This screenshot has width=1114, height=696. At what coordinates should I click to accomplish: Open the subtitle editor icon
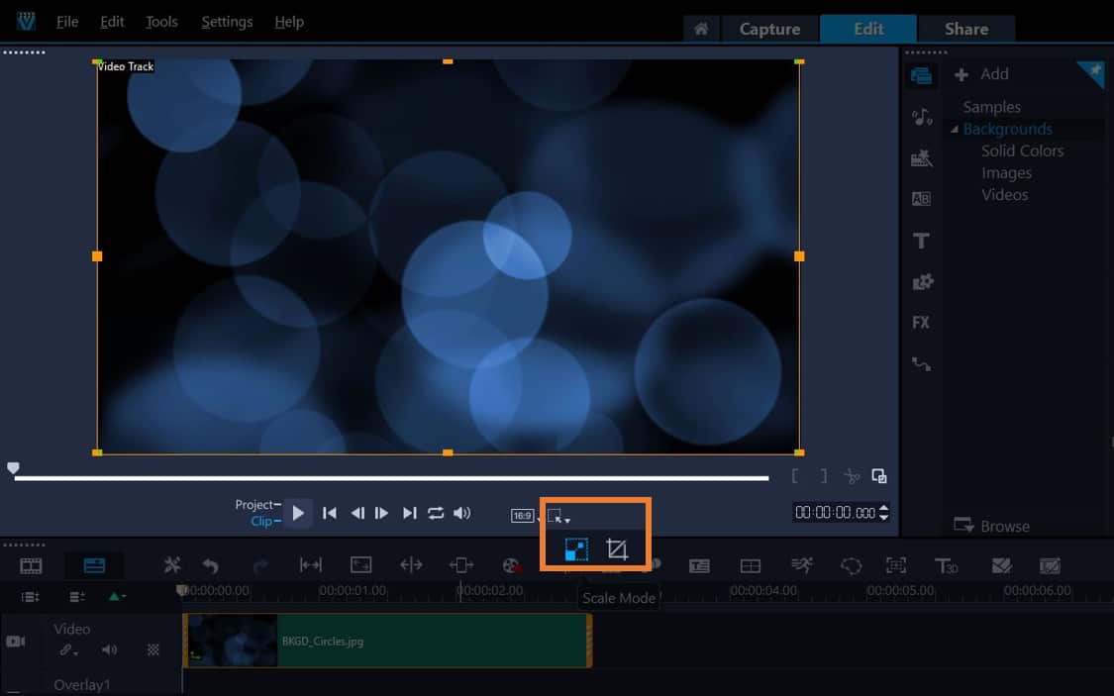700,566
